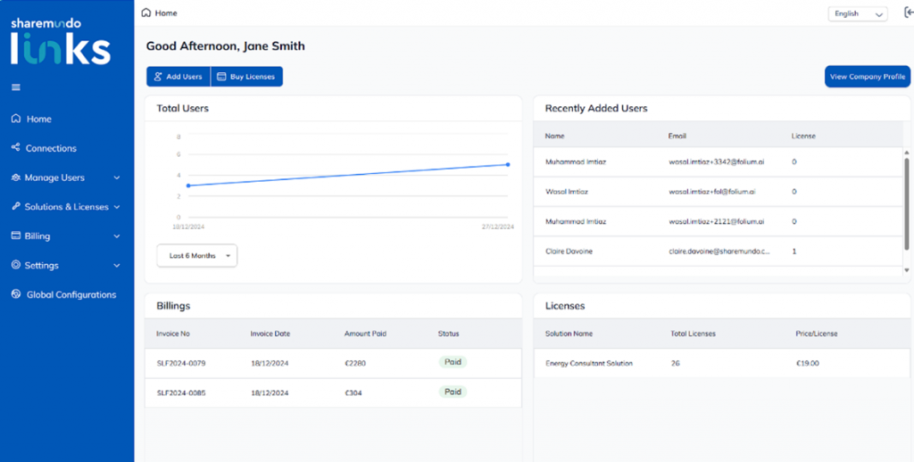This screenshot has width=914, height=462.
Task: Open the Last 6 Months dropdown
Action: pyautogui.click(x=197, y=256)
